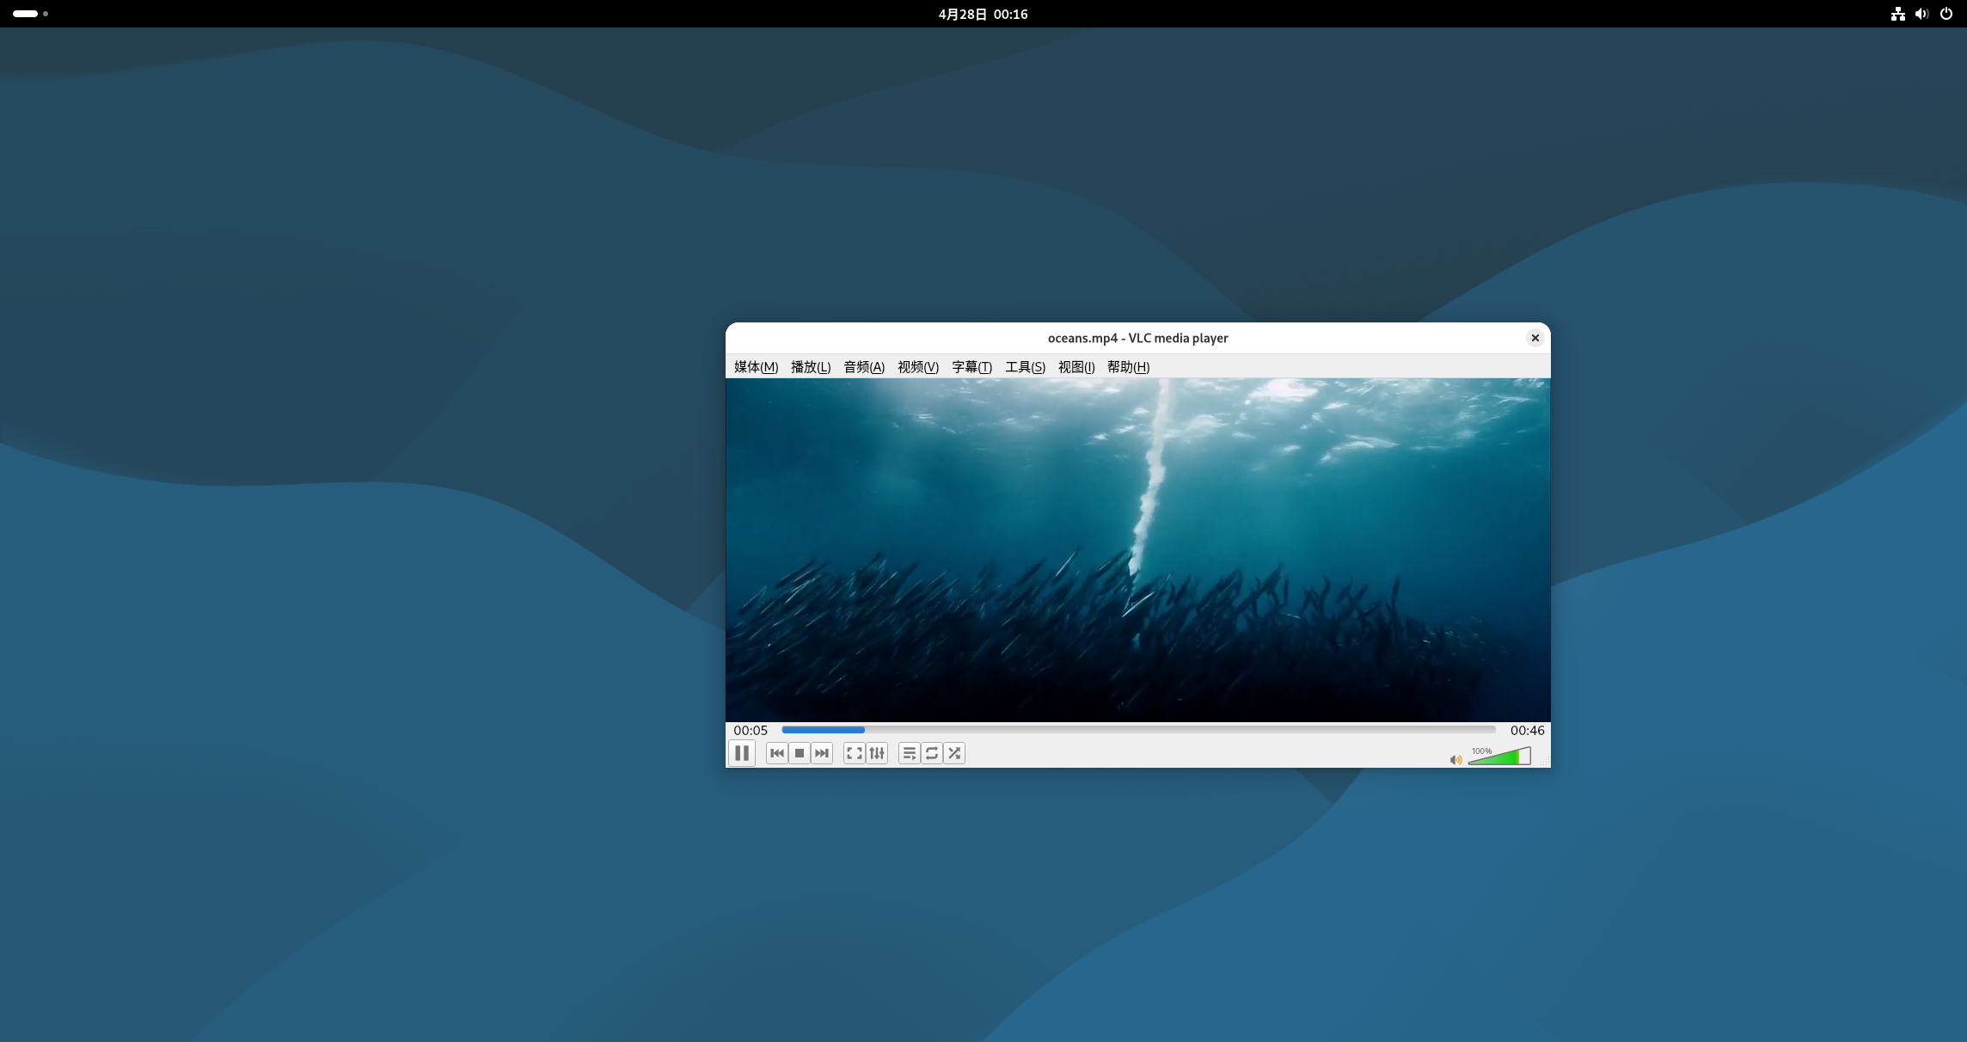Stop playback with the stop button

[800, 753]
